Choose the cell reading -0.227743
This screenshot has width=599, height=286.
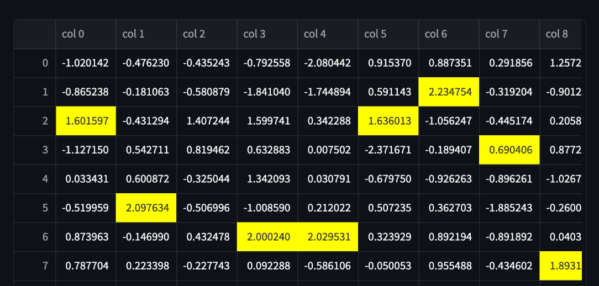207,266
